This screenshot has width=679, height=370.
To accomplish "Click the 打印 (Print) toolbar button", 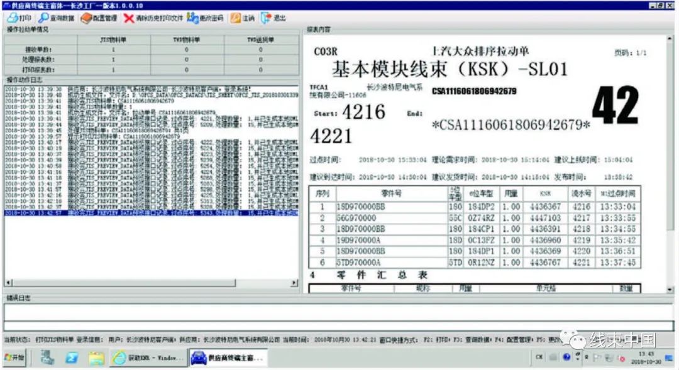I will [20, 18].
